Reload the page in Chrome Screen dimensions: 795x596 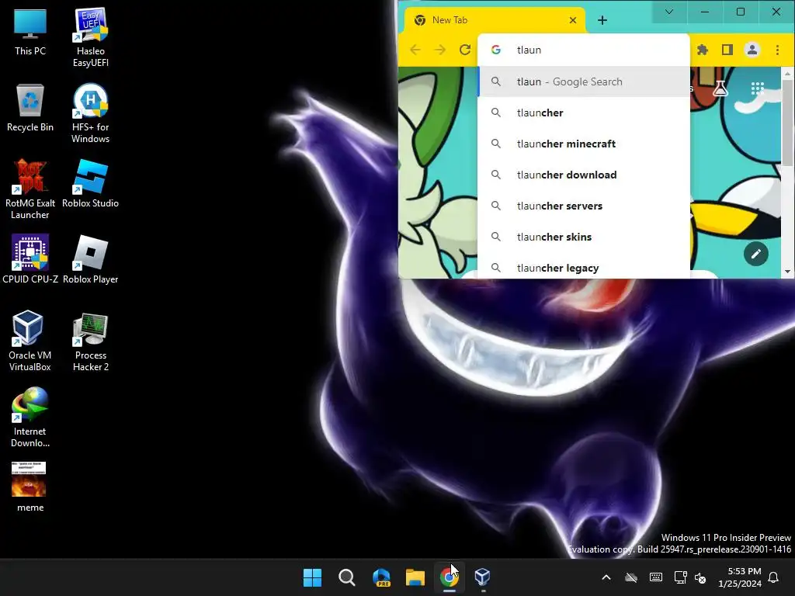[465, 50]
